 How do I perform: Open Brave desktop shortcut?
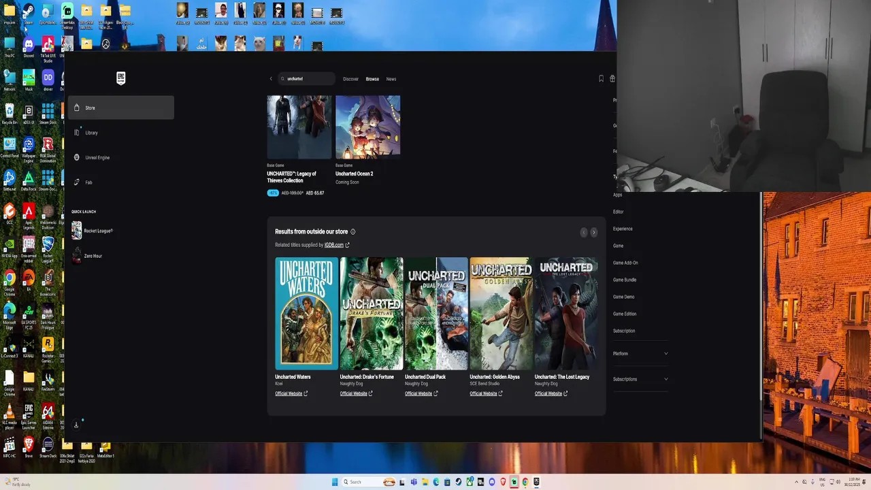[29, 447]
